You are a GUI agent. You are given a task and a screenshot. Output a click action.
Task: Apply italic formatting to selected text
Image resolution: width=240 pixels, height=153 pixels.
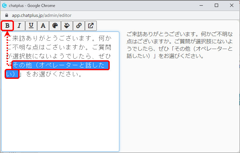pos(19,26)
